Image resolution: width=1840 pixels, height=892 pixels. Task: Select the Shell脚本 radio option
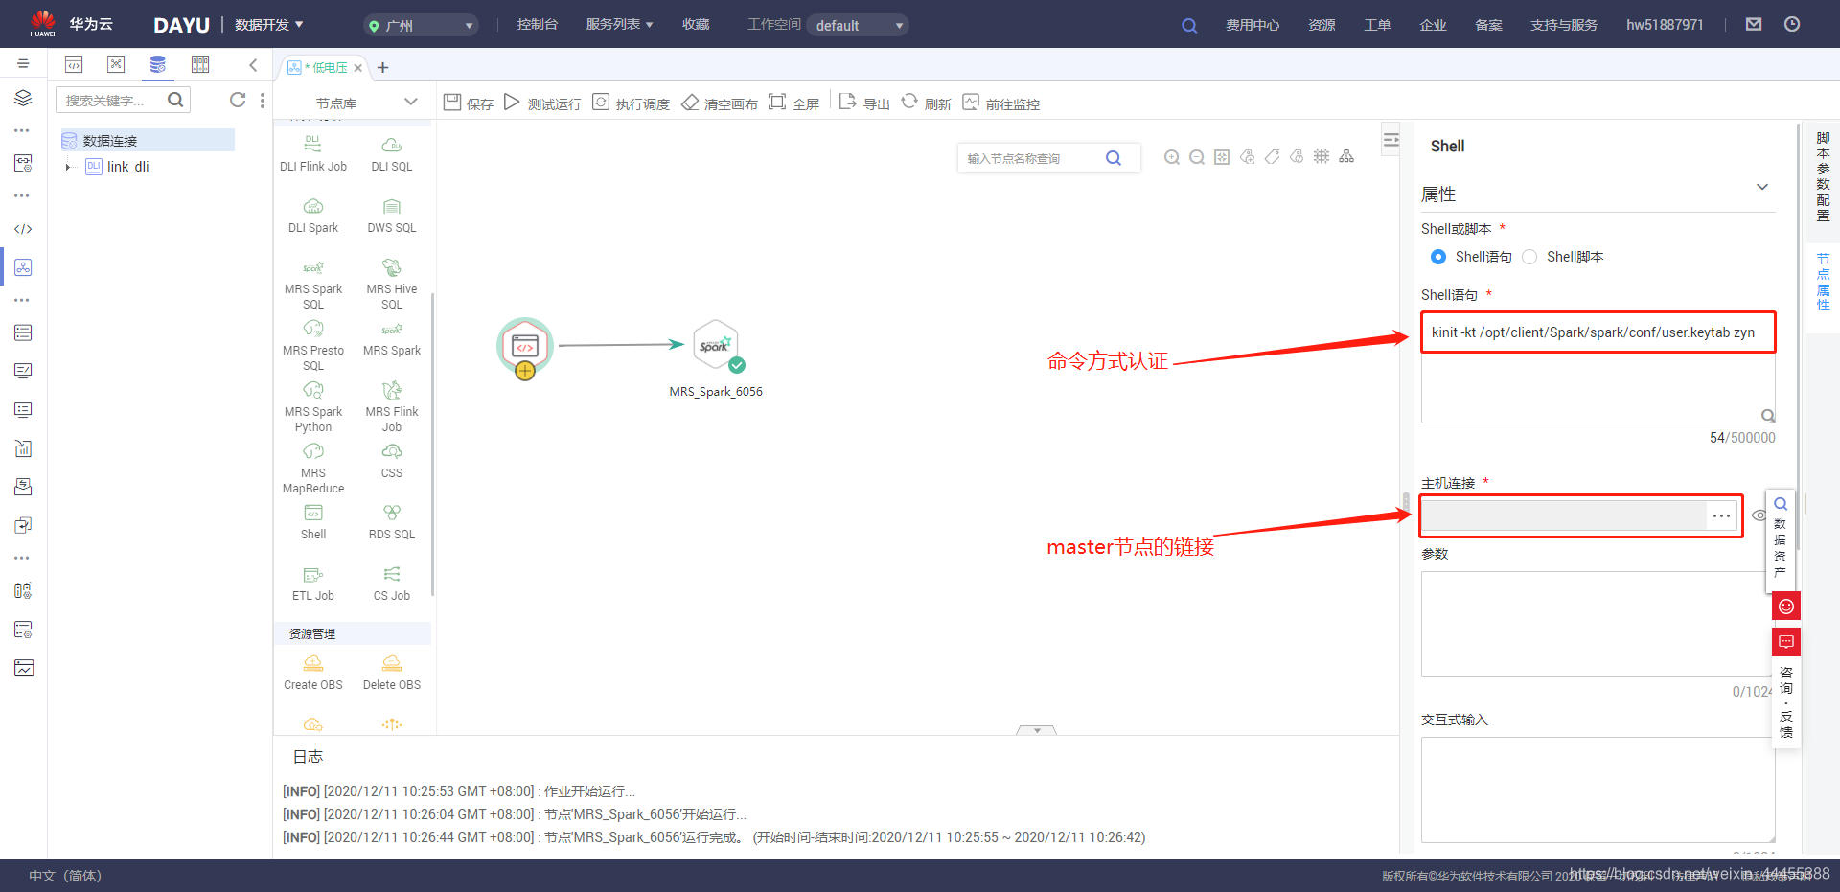pos(1529,257)
